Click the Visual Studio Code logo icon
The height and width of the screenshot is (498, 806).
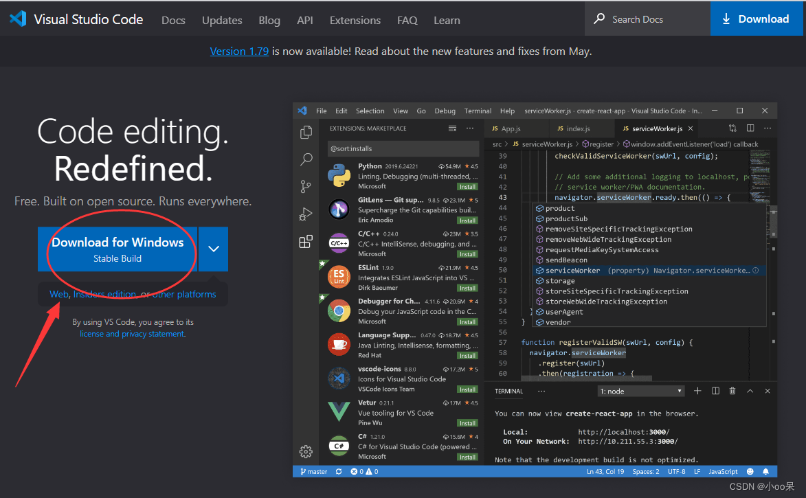[x=18, y=19]
